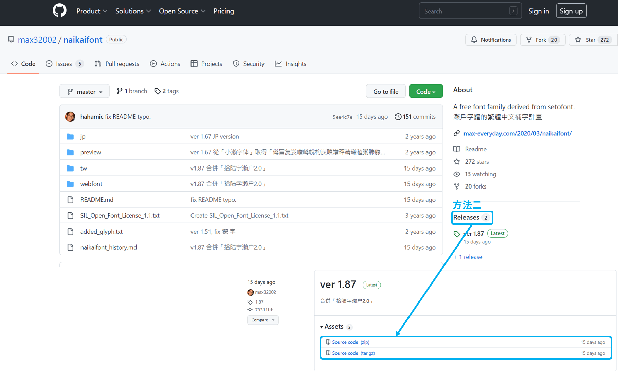
Task: Switch to the Issues tab
Action: click(x=65, y=64)
